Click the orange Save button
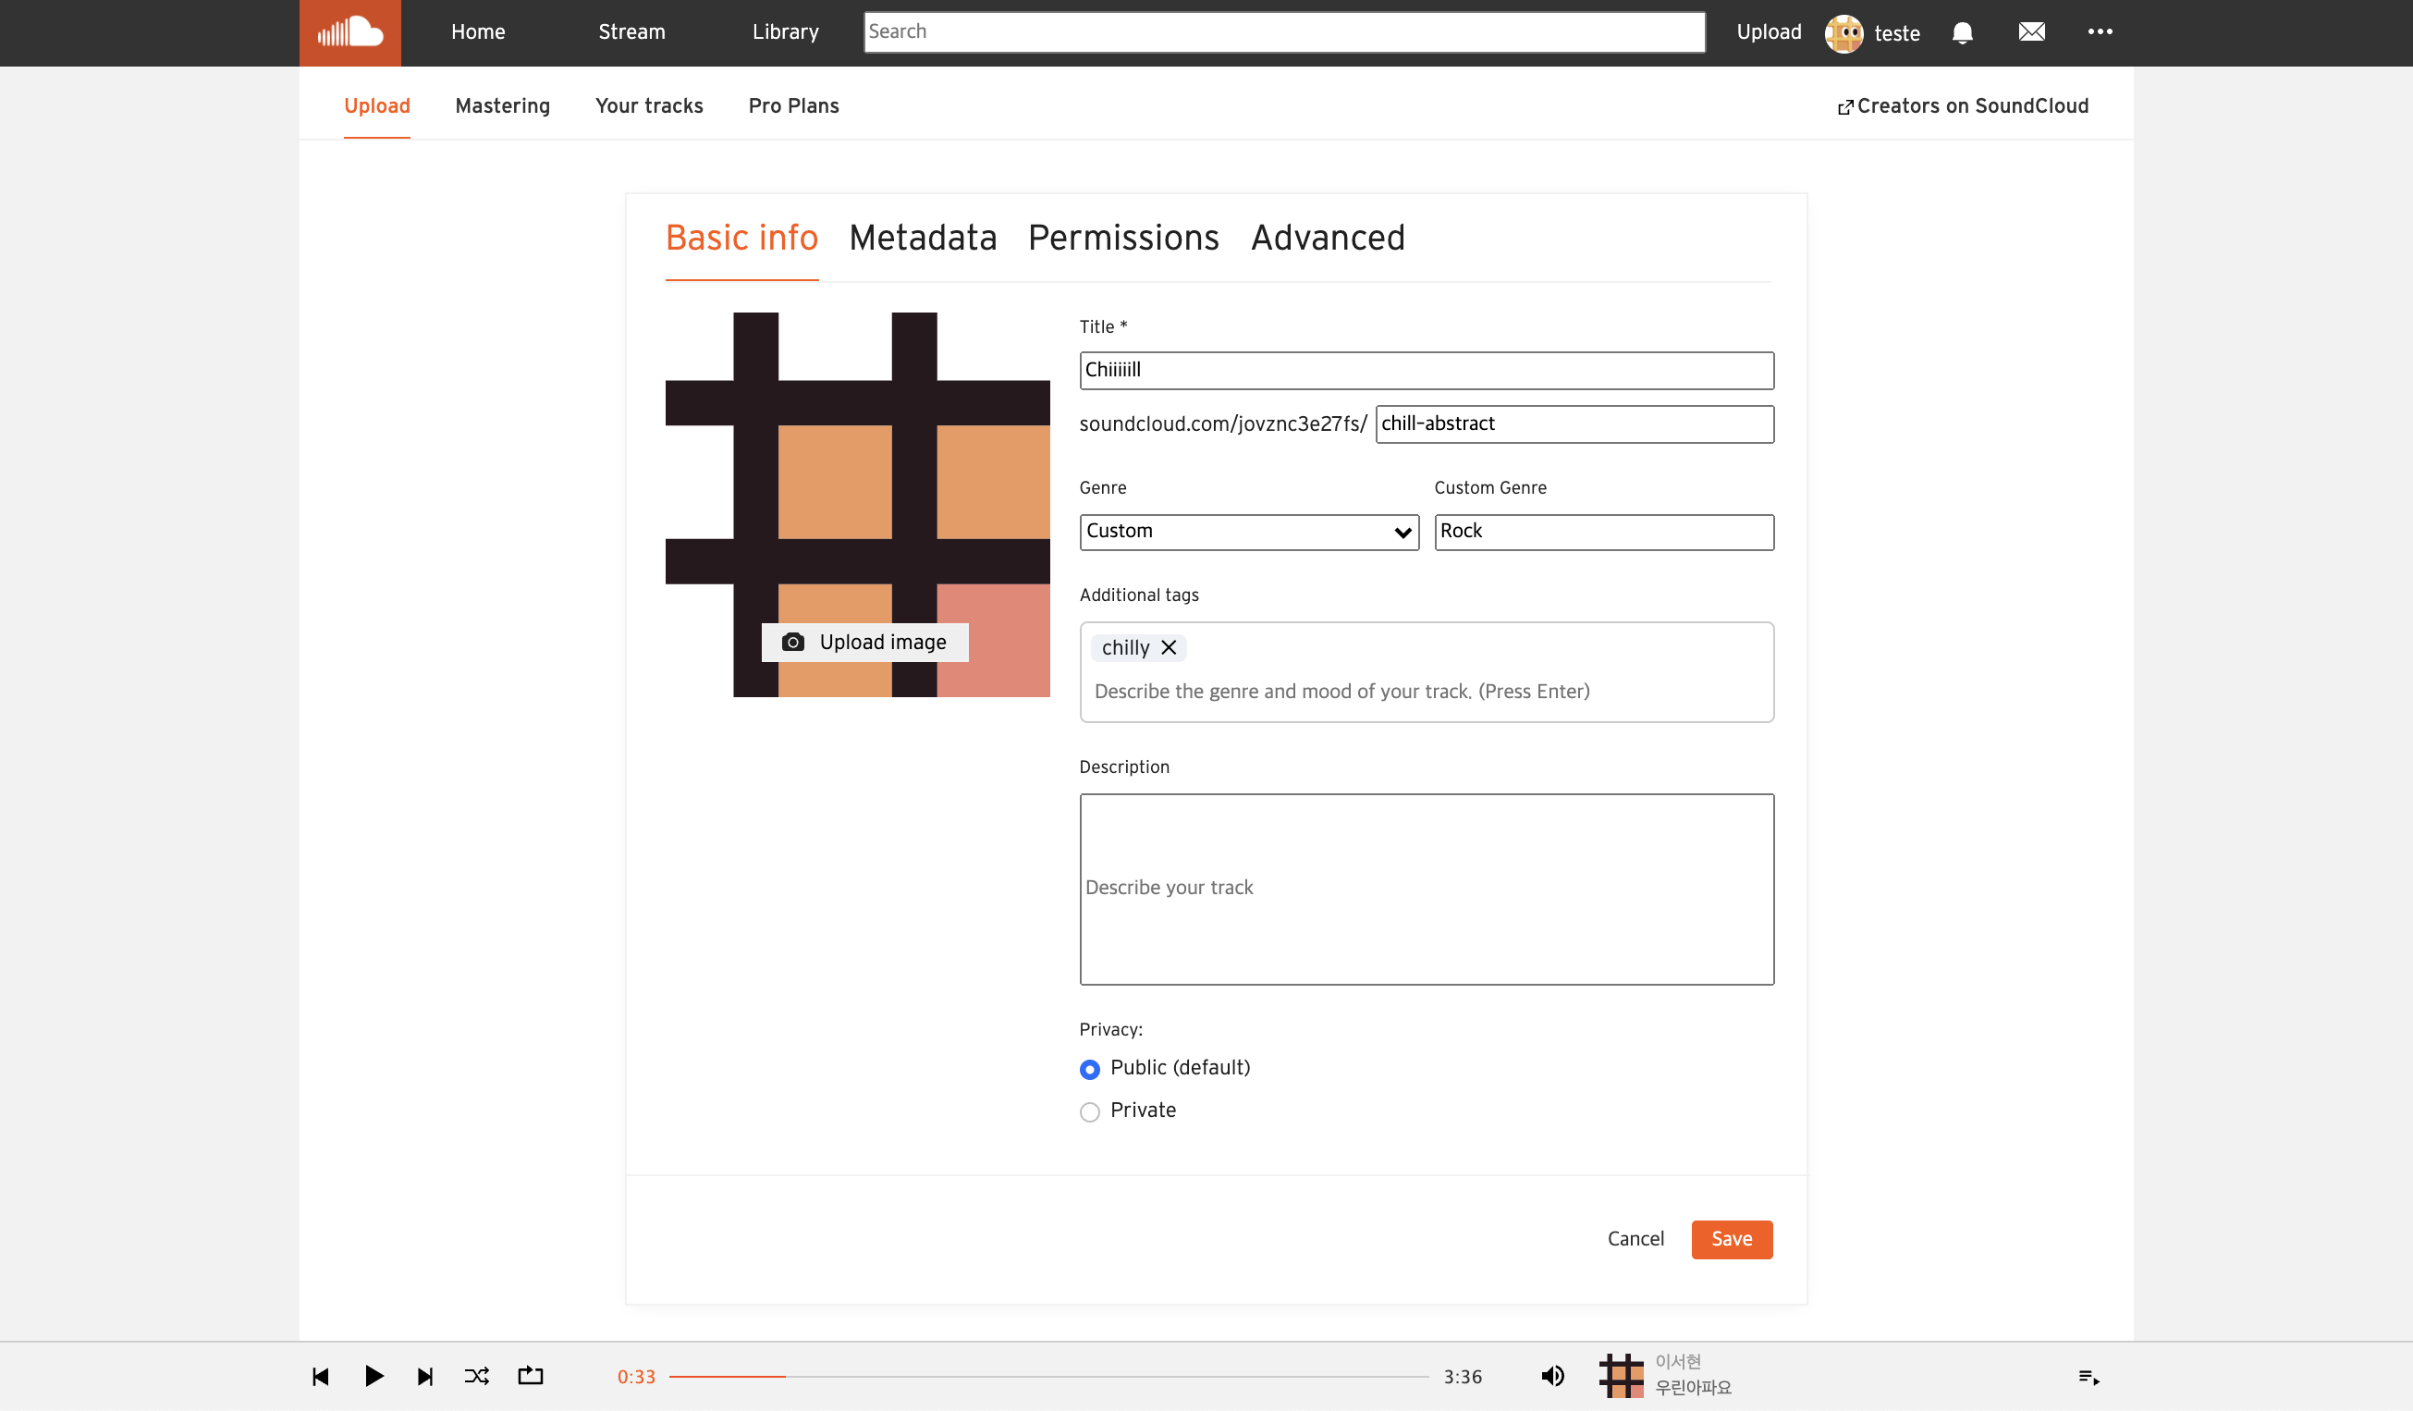This screenshot has width=2413, height=1411. pos(1732,1239)
